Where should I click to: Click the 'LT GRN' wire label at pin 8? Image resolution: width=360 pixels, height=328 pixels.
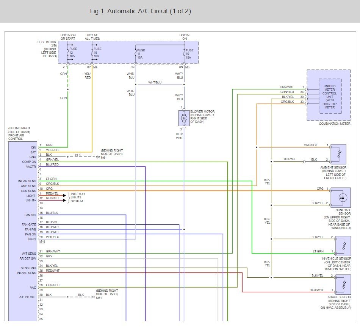point(51,179)
